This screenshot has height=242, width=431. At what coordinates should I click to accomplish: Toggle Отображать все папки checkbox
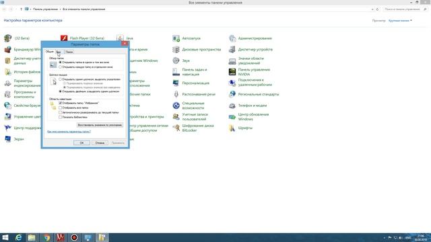pos(60,108)
